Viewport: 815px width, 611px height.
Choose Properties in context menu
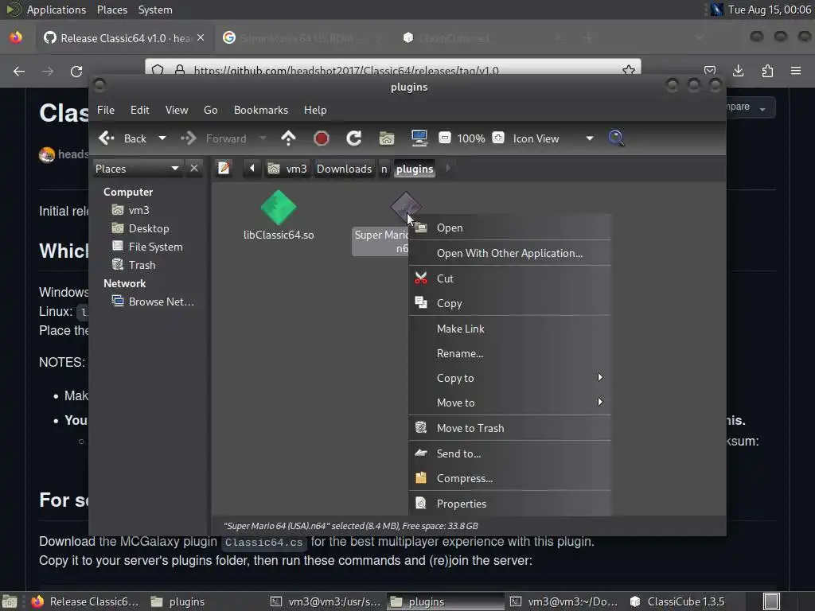pos(510,504)
